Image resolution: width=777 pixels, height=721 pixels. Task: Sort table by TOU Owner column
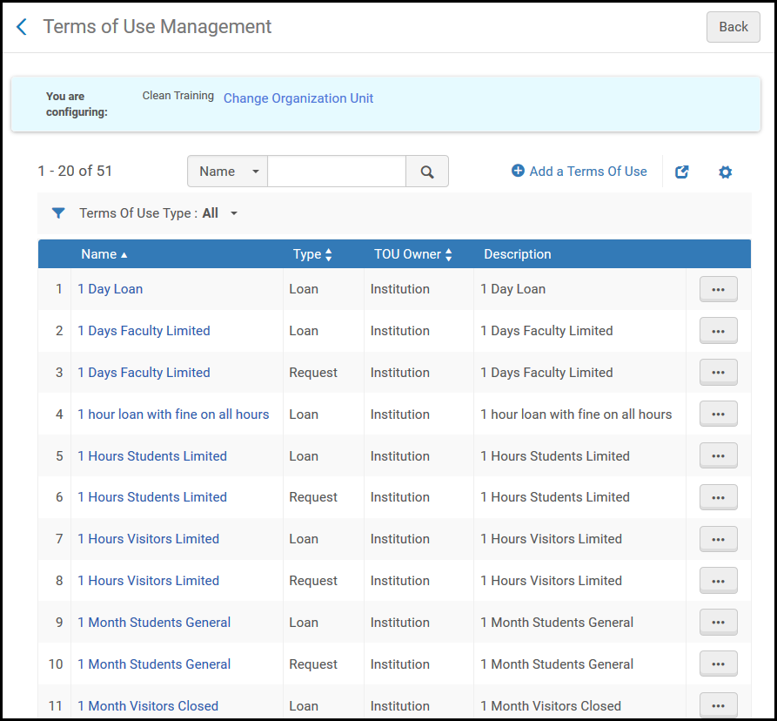point(412,254)
